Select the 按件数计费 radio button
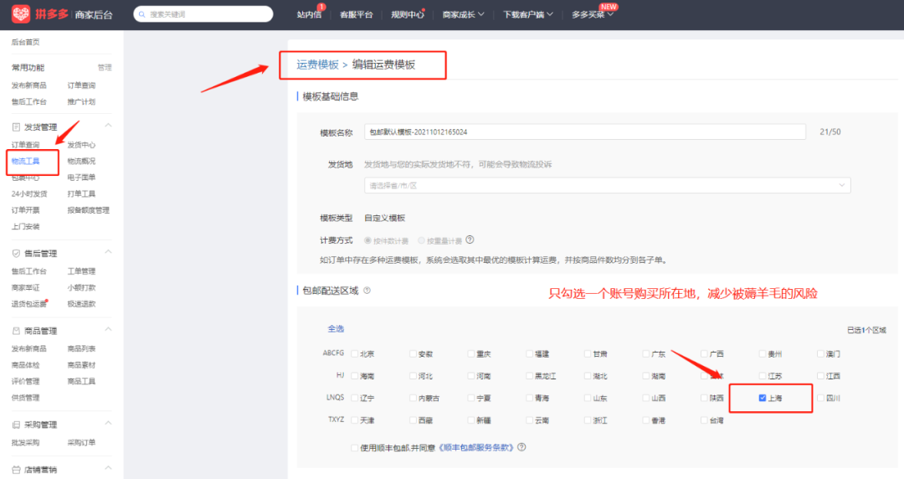This screenshot has width=904, height=479. [367, 240]
